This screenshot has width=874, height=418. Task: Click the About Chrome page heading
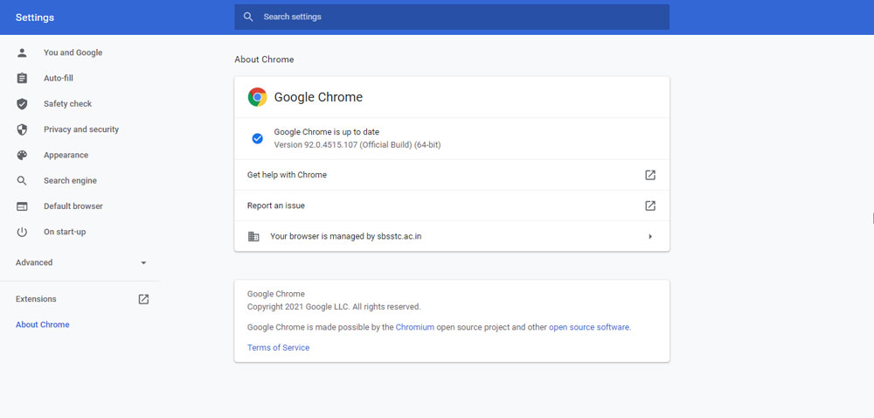tap(264, 59)
